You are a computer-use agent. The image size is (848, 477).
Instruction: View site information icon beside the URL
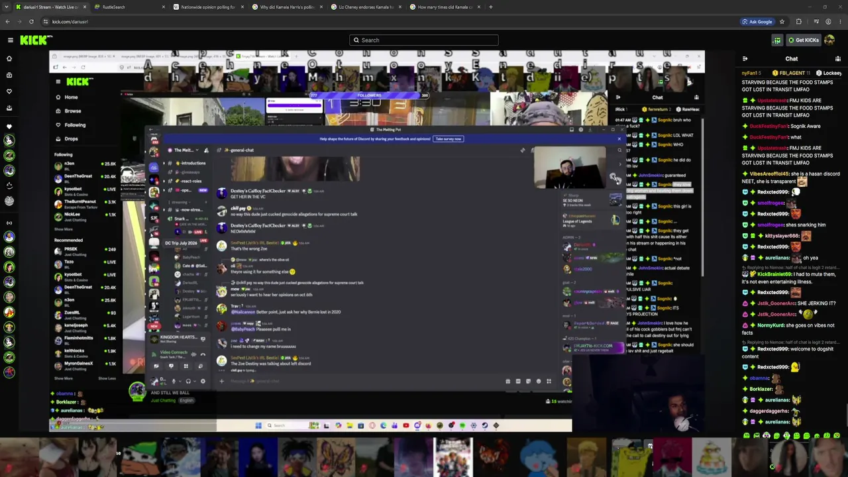point(46,21)
